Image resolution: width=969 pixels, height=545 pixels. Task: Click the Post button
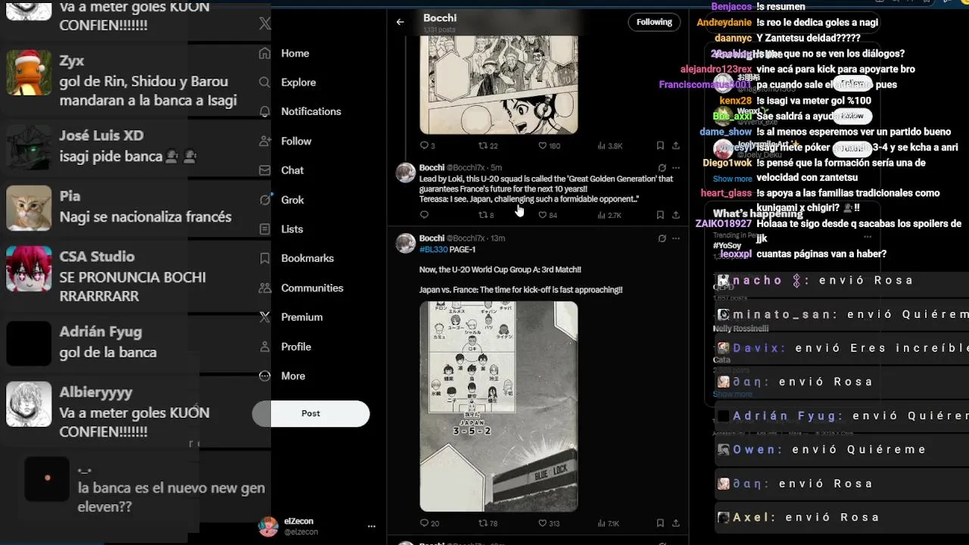pos(311,414)
